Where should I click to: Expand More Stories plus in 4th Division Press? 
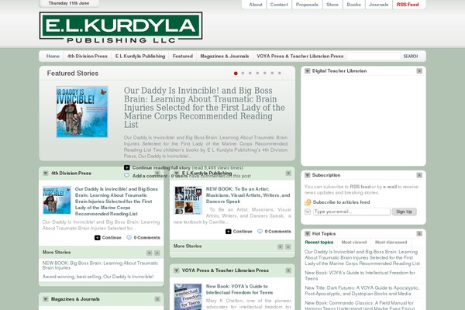(149, 253)
